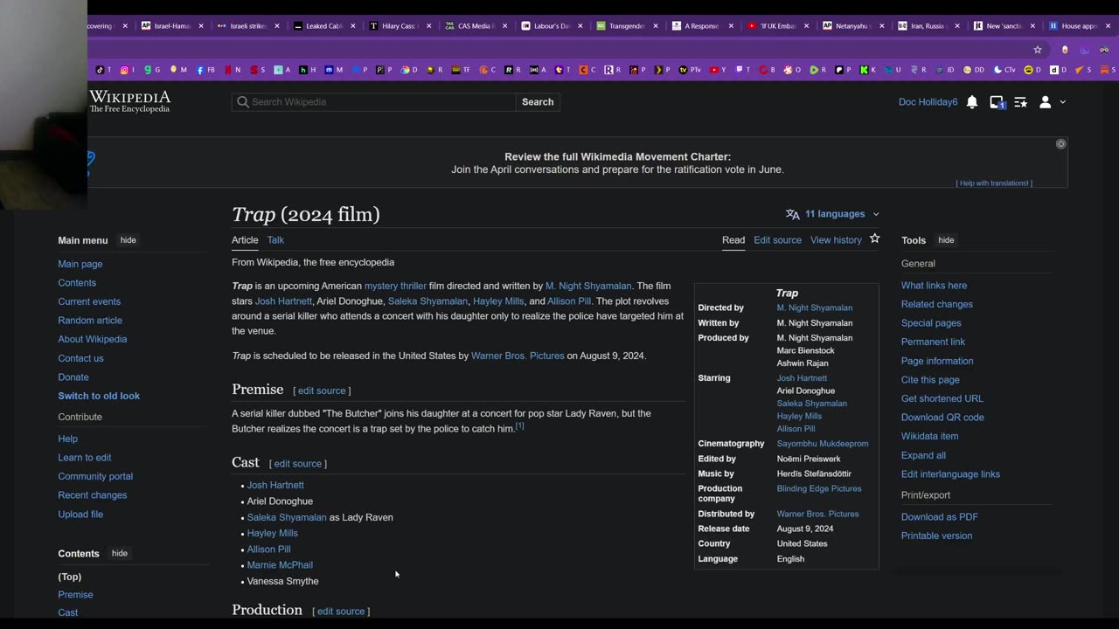Click the browser bookmark star icon
The width and height of the screenshot is (1119, 629).
(x=1038, y=50)
